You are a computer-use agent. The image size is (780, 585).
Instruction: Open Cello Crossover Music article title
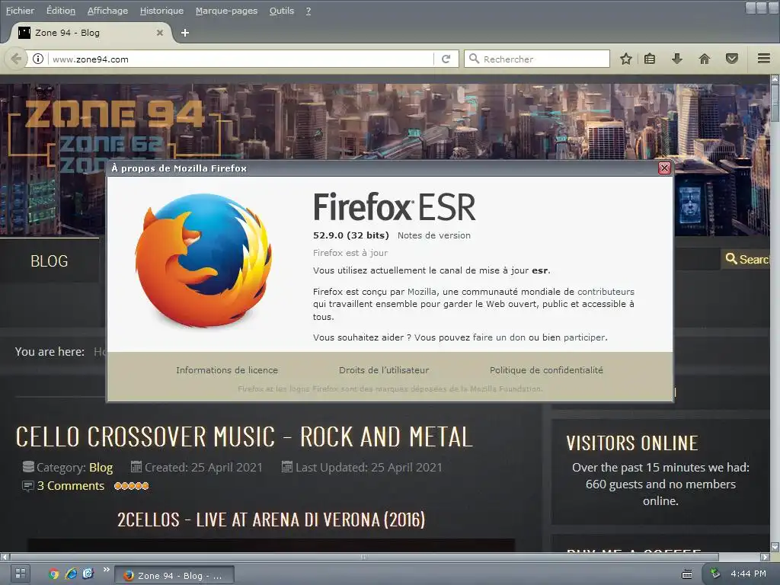[244, 436]
